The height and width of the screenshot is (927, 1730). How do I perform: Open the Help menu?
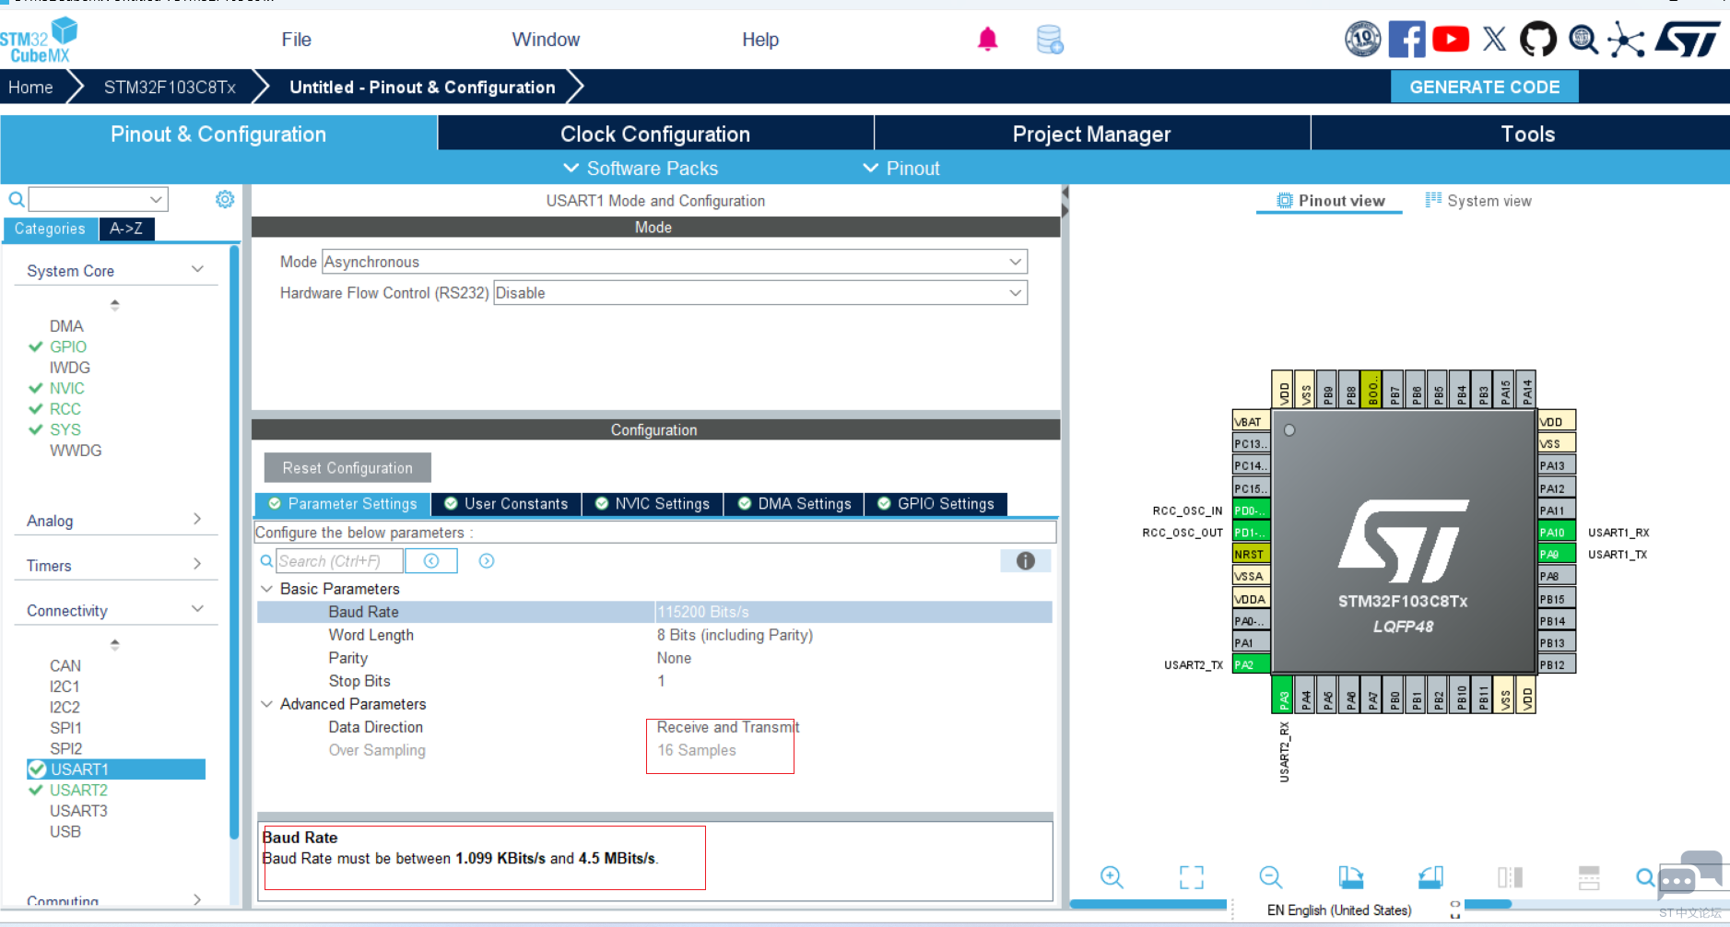click(x=760, y=40)
